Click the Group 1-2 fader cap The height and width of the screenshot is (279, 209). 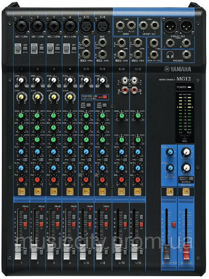tap(167, 252)
